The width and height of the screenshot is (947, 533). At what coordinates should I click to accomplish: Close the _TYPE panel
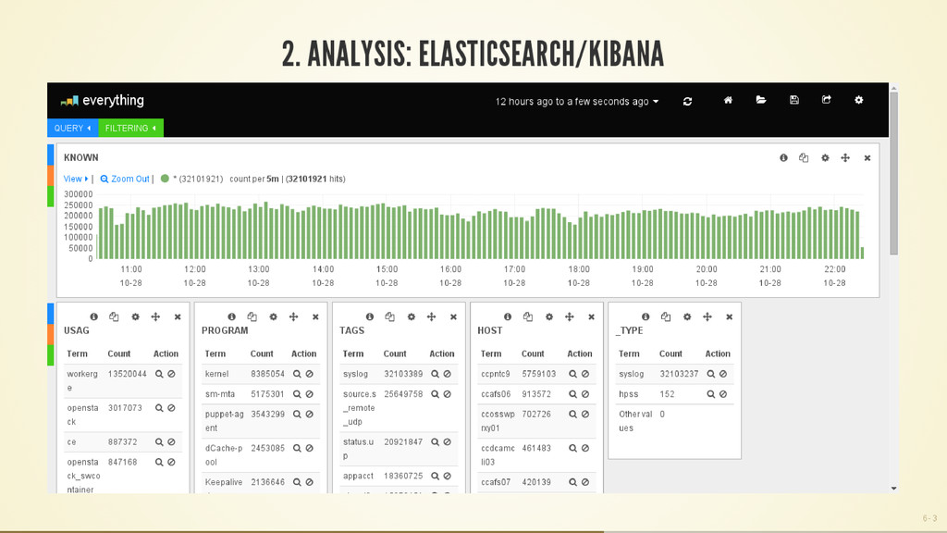(x=729, y=317)
